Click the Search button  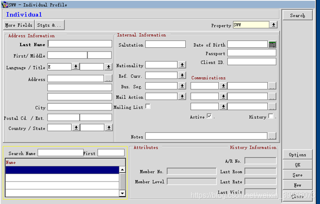click(298, 15)
